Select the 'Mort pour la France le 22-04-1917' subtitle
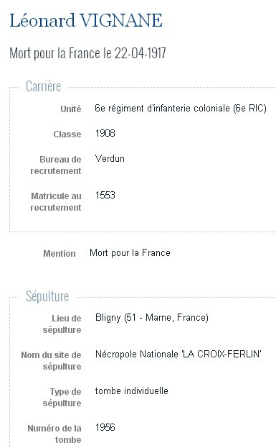This screenshot has height=448, width=276. [87, 53]
